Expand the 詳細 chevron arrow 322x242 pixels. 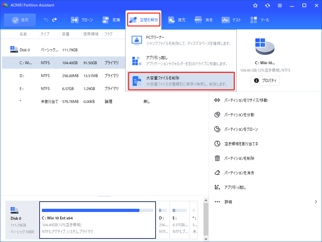(316, 202)
